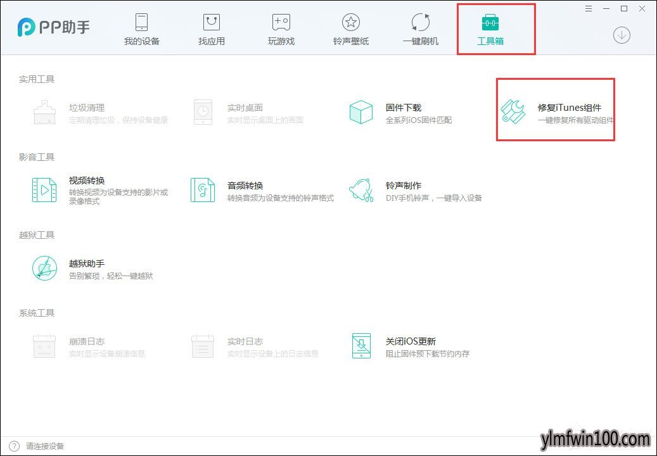Open the 玩游戏 gamepad icon
The height and width of the screenshot is (456, 657).
(x=281, y=22)
